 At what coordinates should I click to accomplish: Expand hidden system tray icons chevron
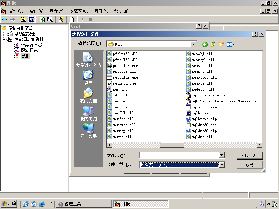pos(269,204)
